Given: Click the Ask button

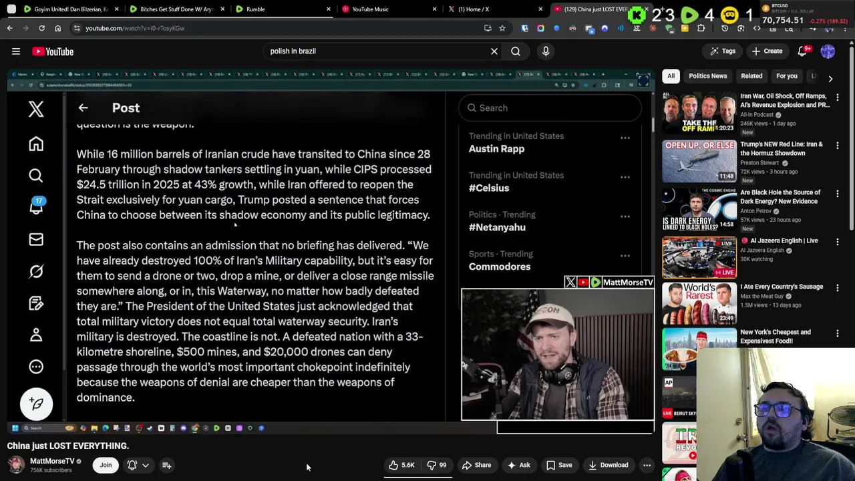Looking at the screenshot, I should click(x=520, y=465).
